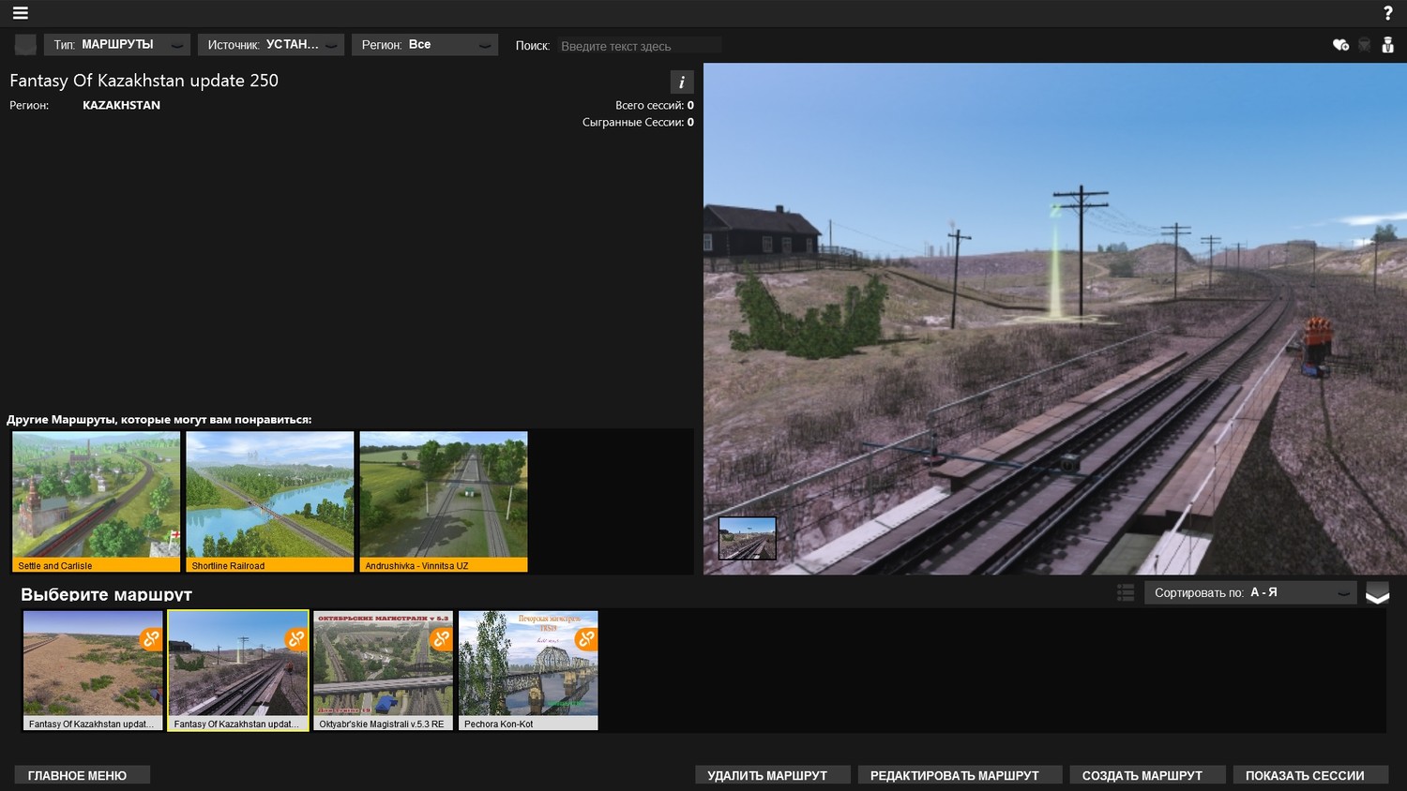Click РЕДАКТИРОВАТЬ МАРШРУТ button
The width and height of the screenshot is (1407, 791).
tap(961, 775)
